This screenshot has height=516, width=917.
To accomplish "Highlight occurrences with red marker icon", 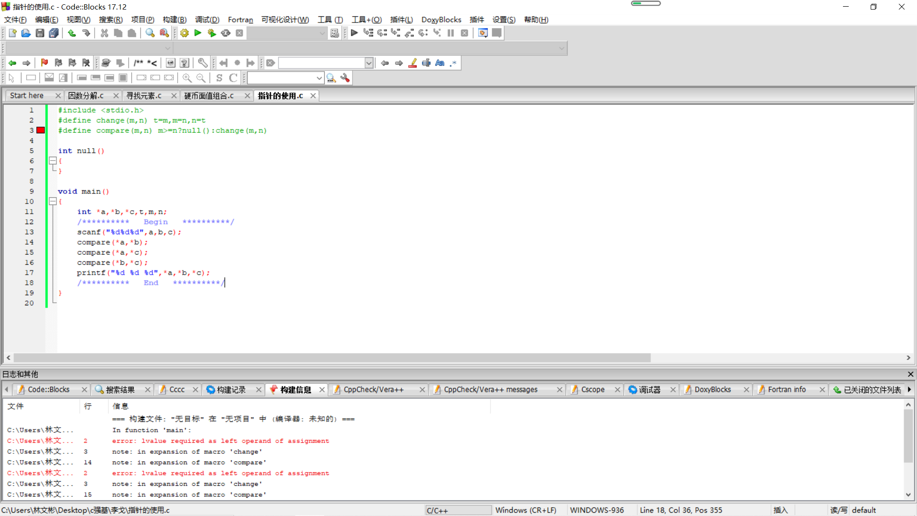I will pyautogui.click(x=413, y=63).
